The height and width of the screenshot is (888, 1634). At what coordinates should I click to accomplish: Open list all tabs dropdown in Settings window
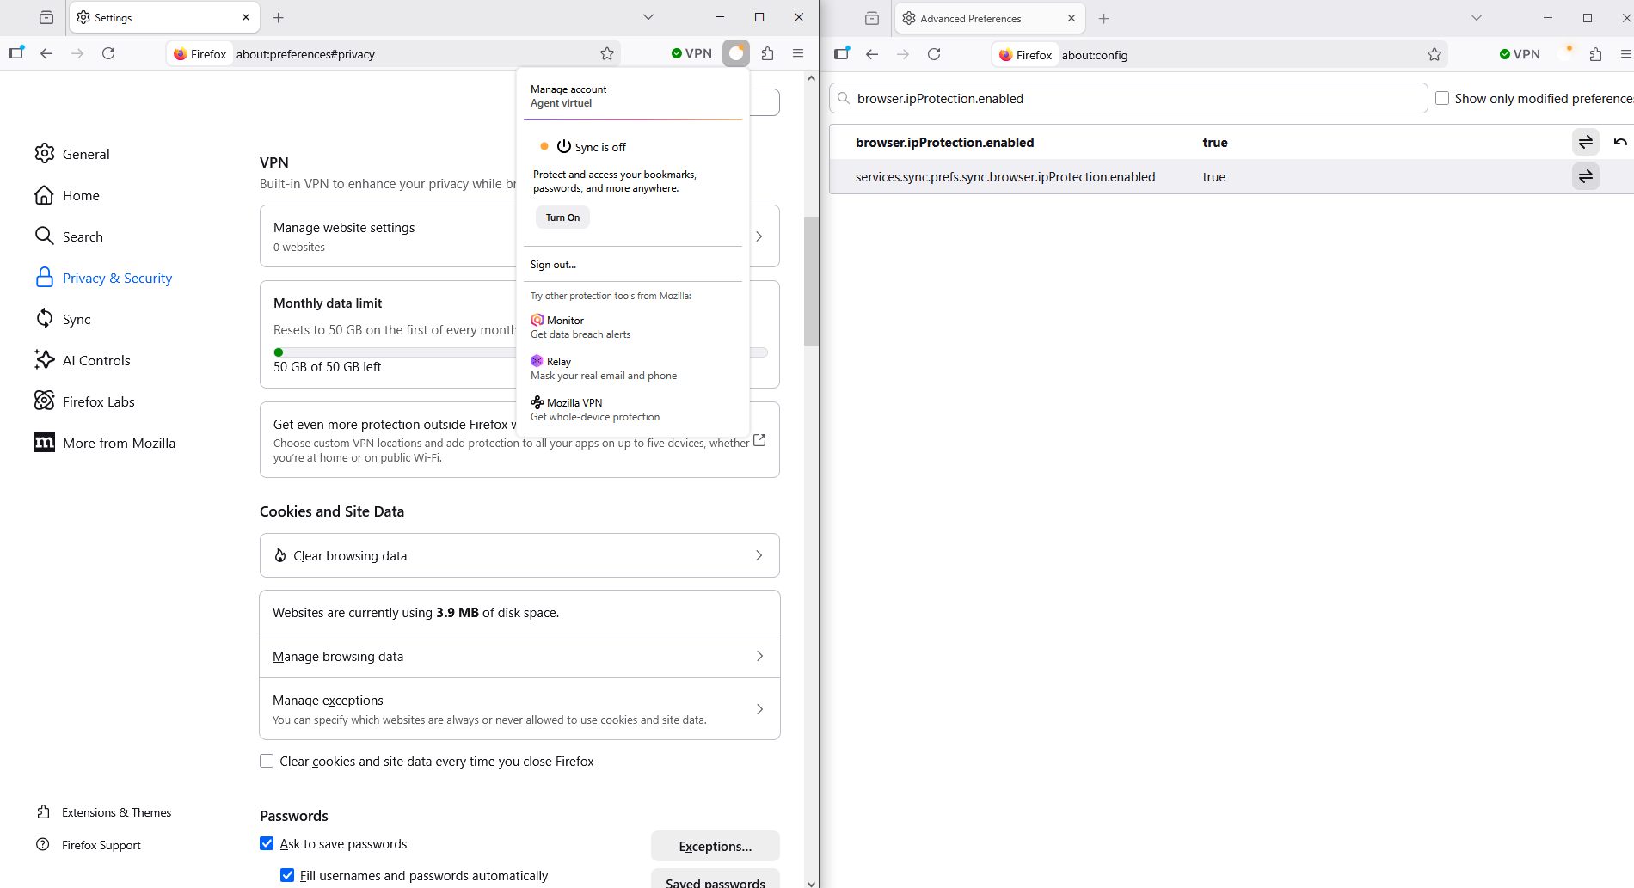point(648,17)
